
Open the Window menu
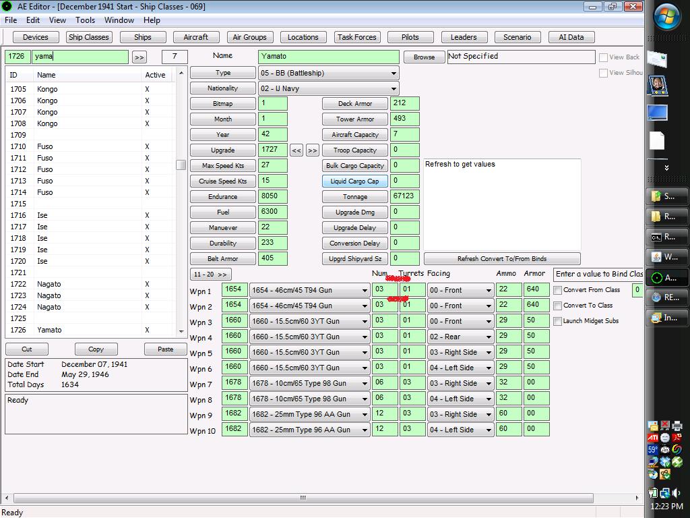[x=119, y=20]
